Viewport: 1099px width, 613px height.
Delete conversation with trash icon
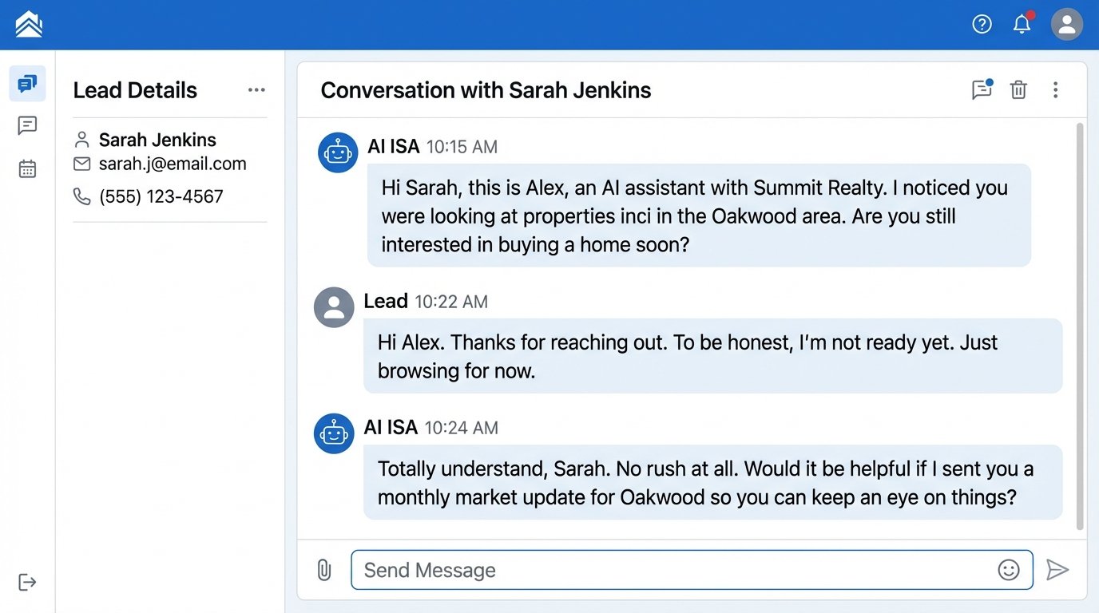click(1018, 90)
